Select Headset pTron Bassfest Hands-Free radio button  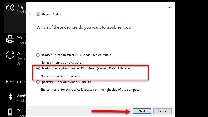(38, 55)
